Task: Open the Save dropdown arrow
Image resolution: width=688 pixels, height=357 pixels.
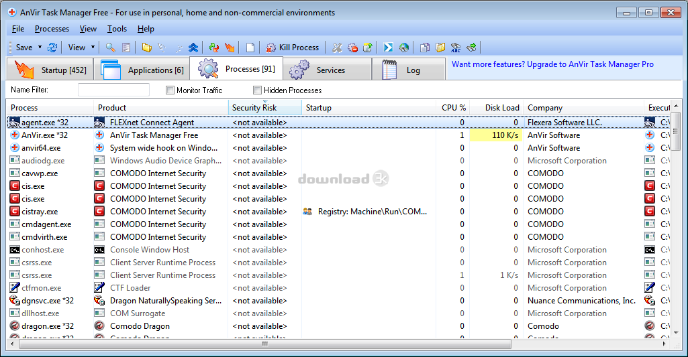Action: pyautogui.click(x=40, y=48)
